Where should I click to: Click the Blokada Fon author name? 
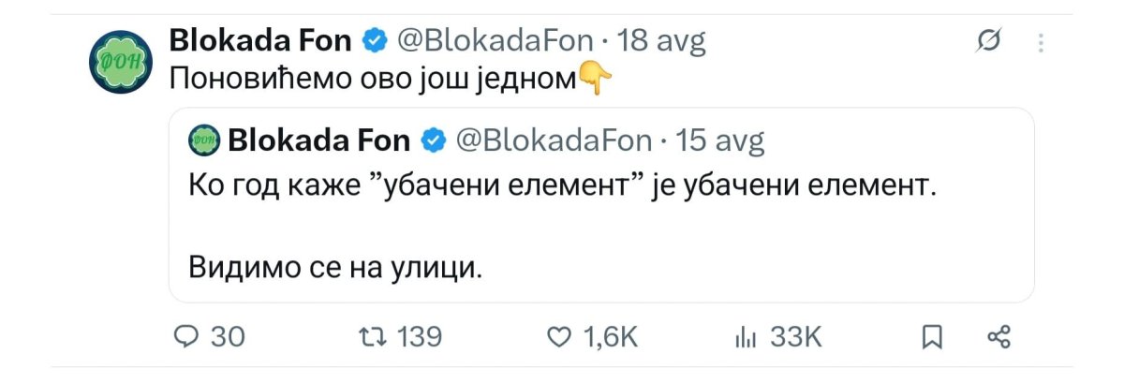tap(260, 40)
